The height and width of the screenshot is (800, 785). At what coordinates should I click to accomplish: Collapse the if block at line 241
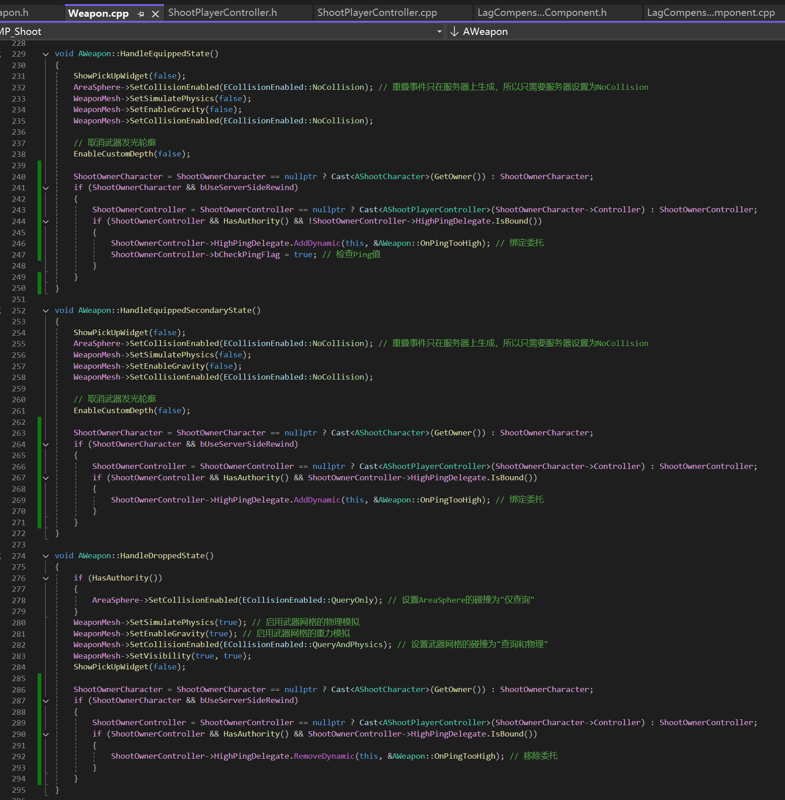(46, 188)
